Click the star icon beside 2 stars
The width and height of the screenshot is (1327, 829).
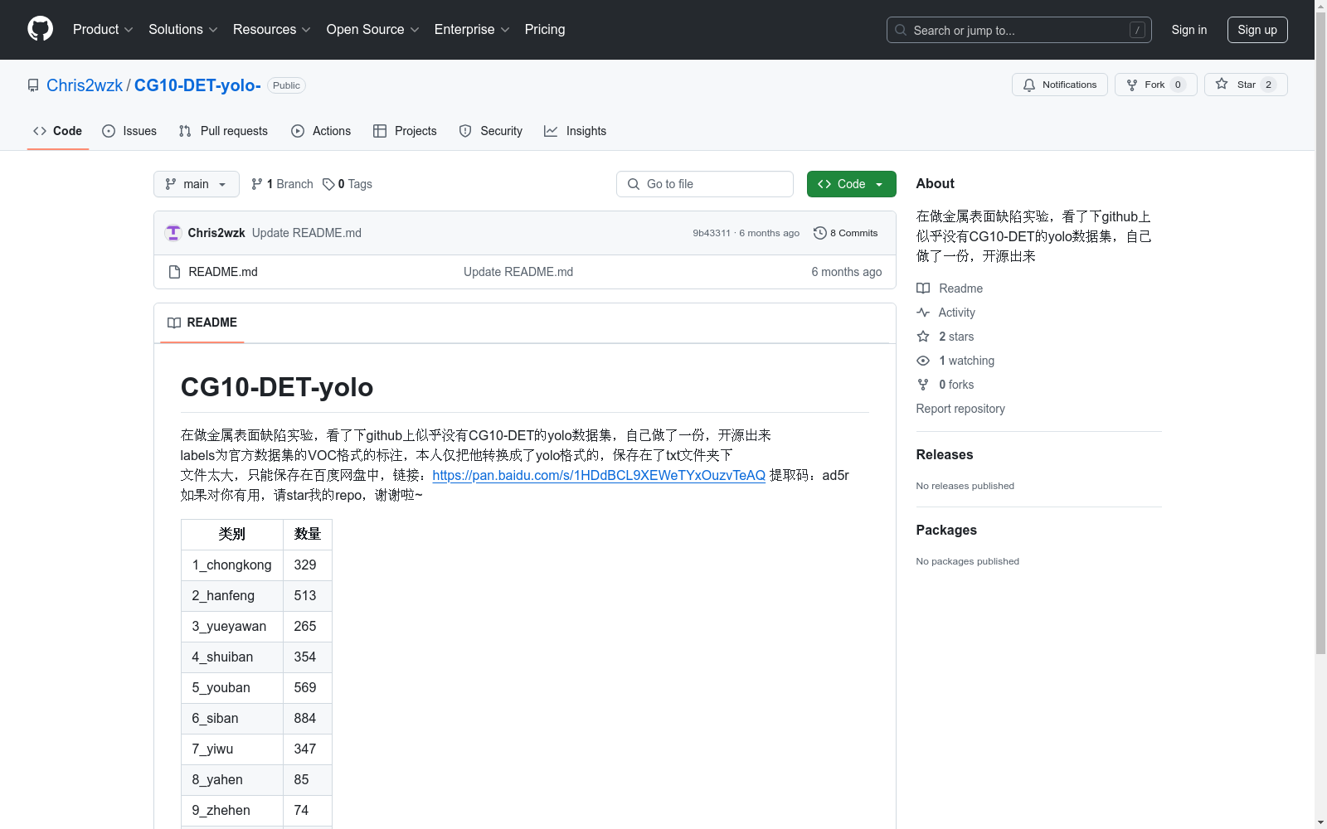(x=923, y=337)
